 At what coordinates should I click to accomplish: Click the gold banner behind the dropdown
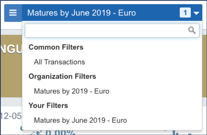point(11,66)
